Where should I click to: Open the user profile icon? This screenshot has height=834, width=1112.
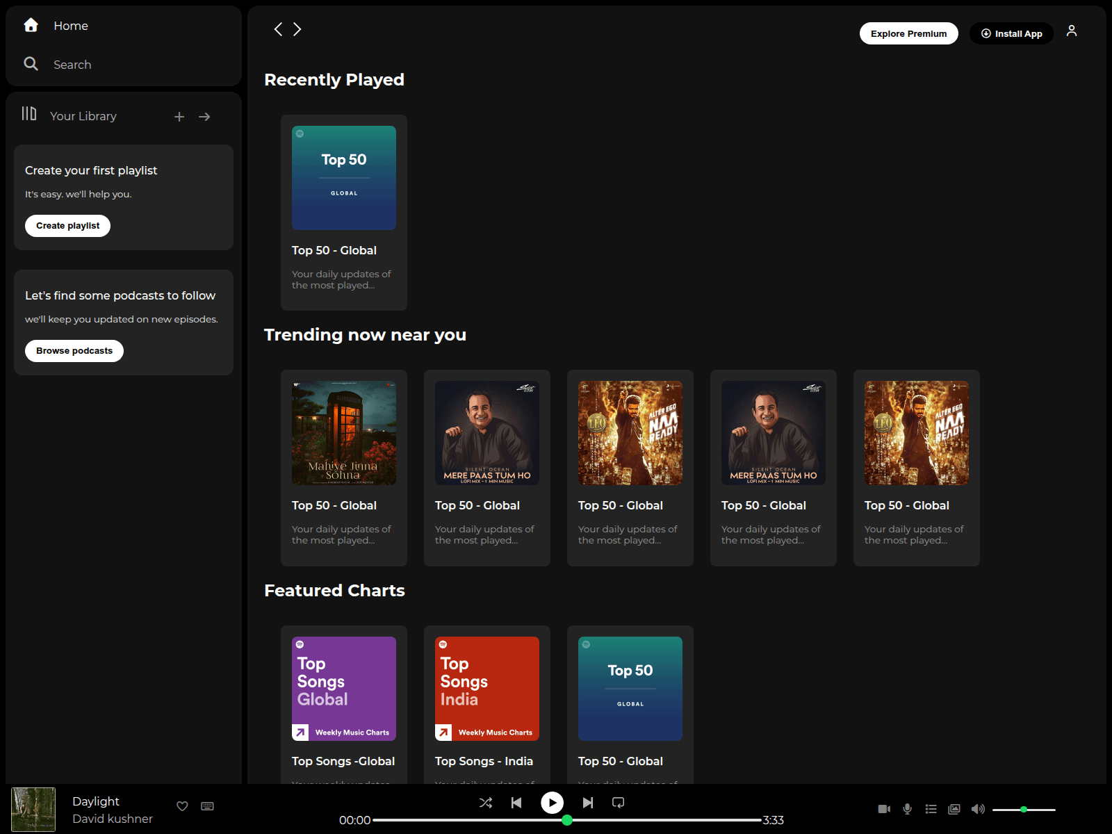point(1072,31)
